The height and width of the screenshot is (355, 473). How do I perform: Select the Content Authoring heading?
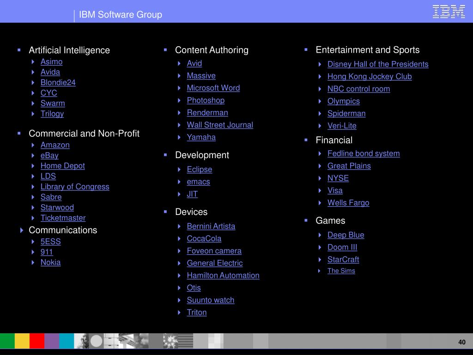pos(212,50)
